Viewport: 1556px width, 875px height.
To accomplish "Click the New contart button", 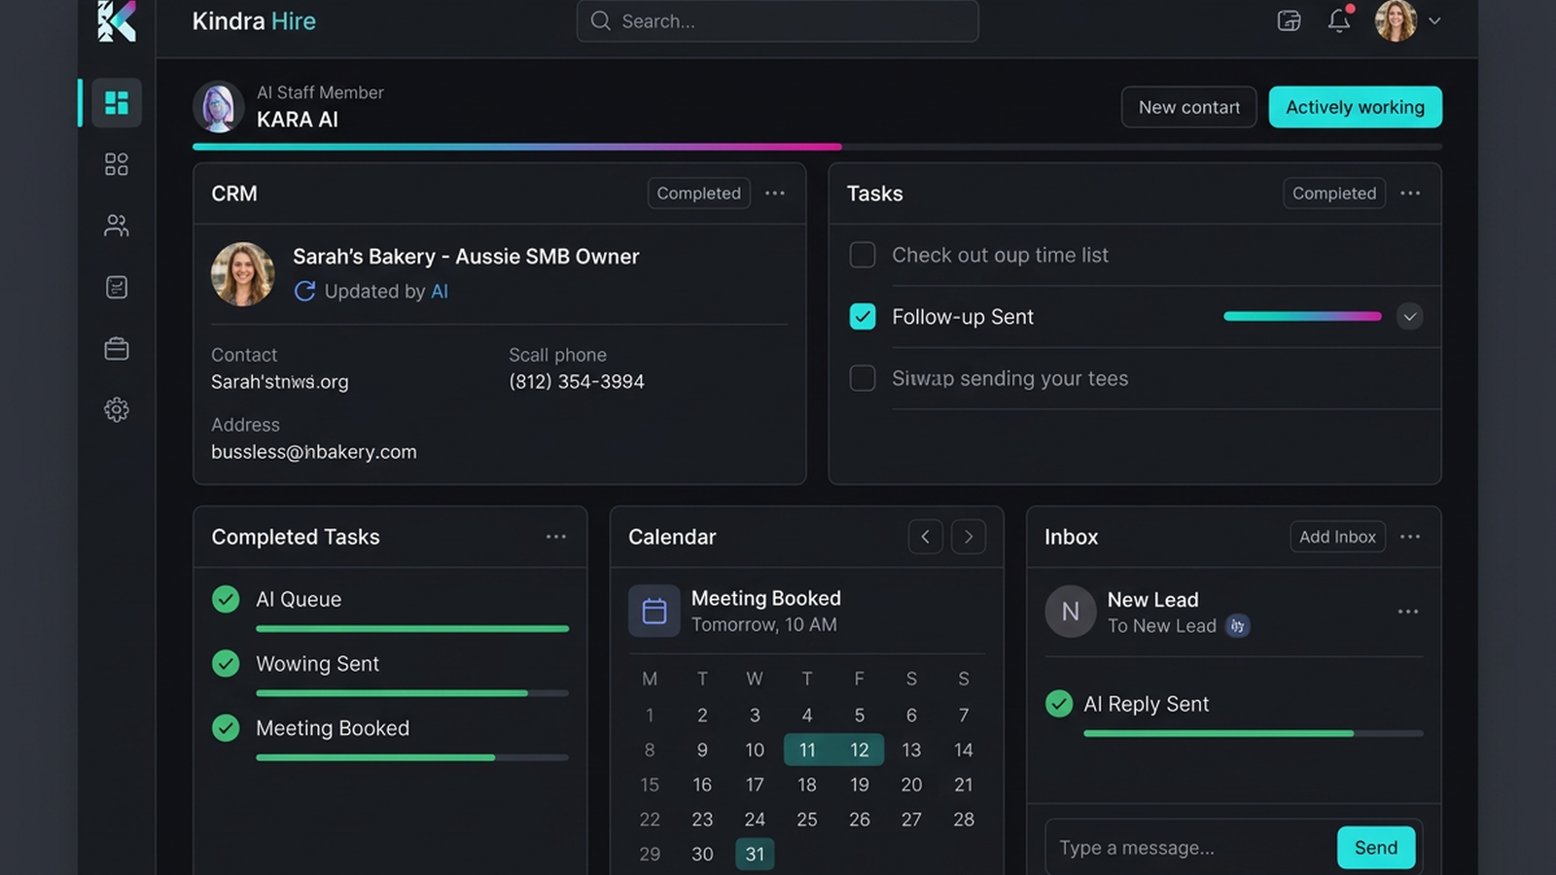I will pos(1189,107).
